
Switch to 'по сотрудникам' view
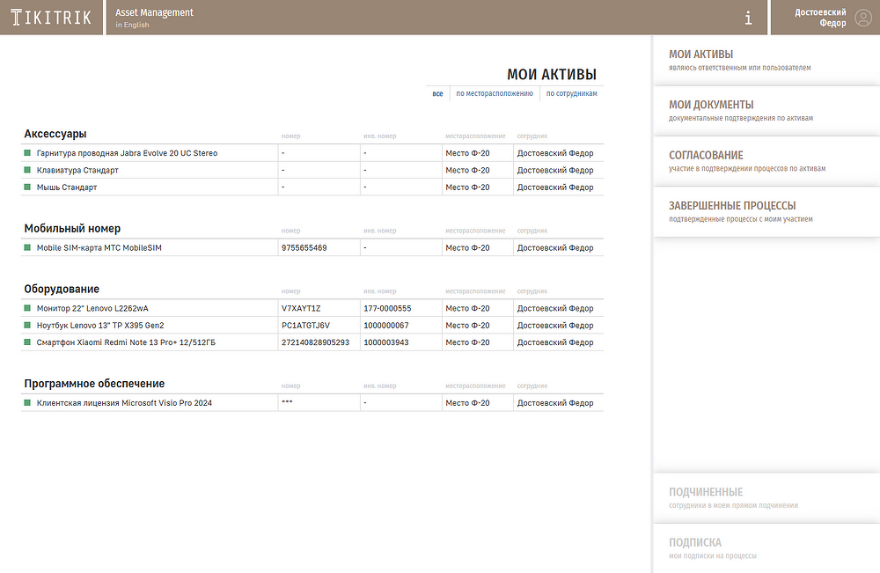click(x=571, y=93)
